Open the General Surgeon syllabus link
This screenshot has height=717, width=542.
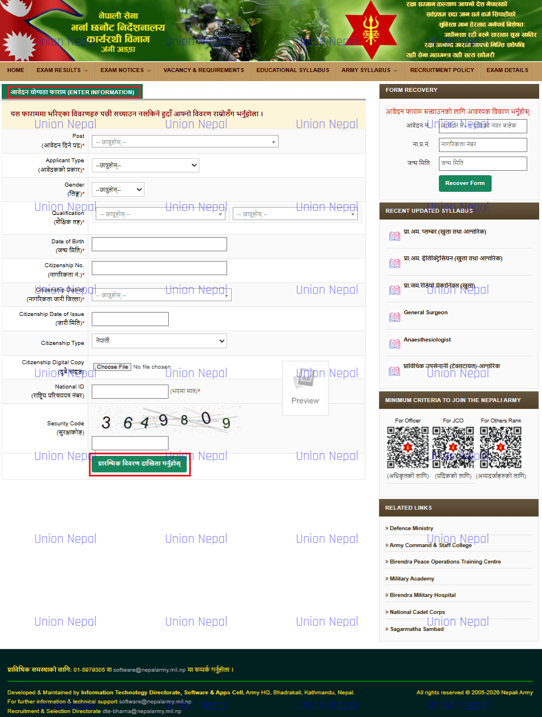[425, 313]
